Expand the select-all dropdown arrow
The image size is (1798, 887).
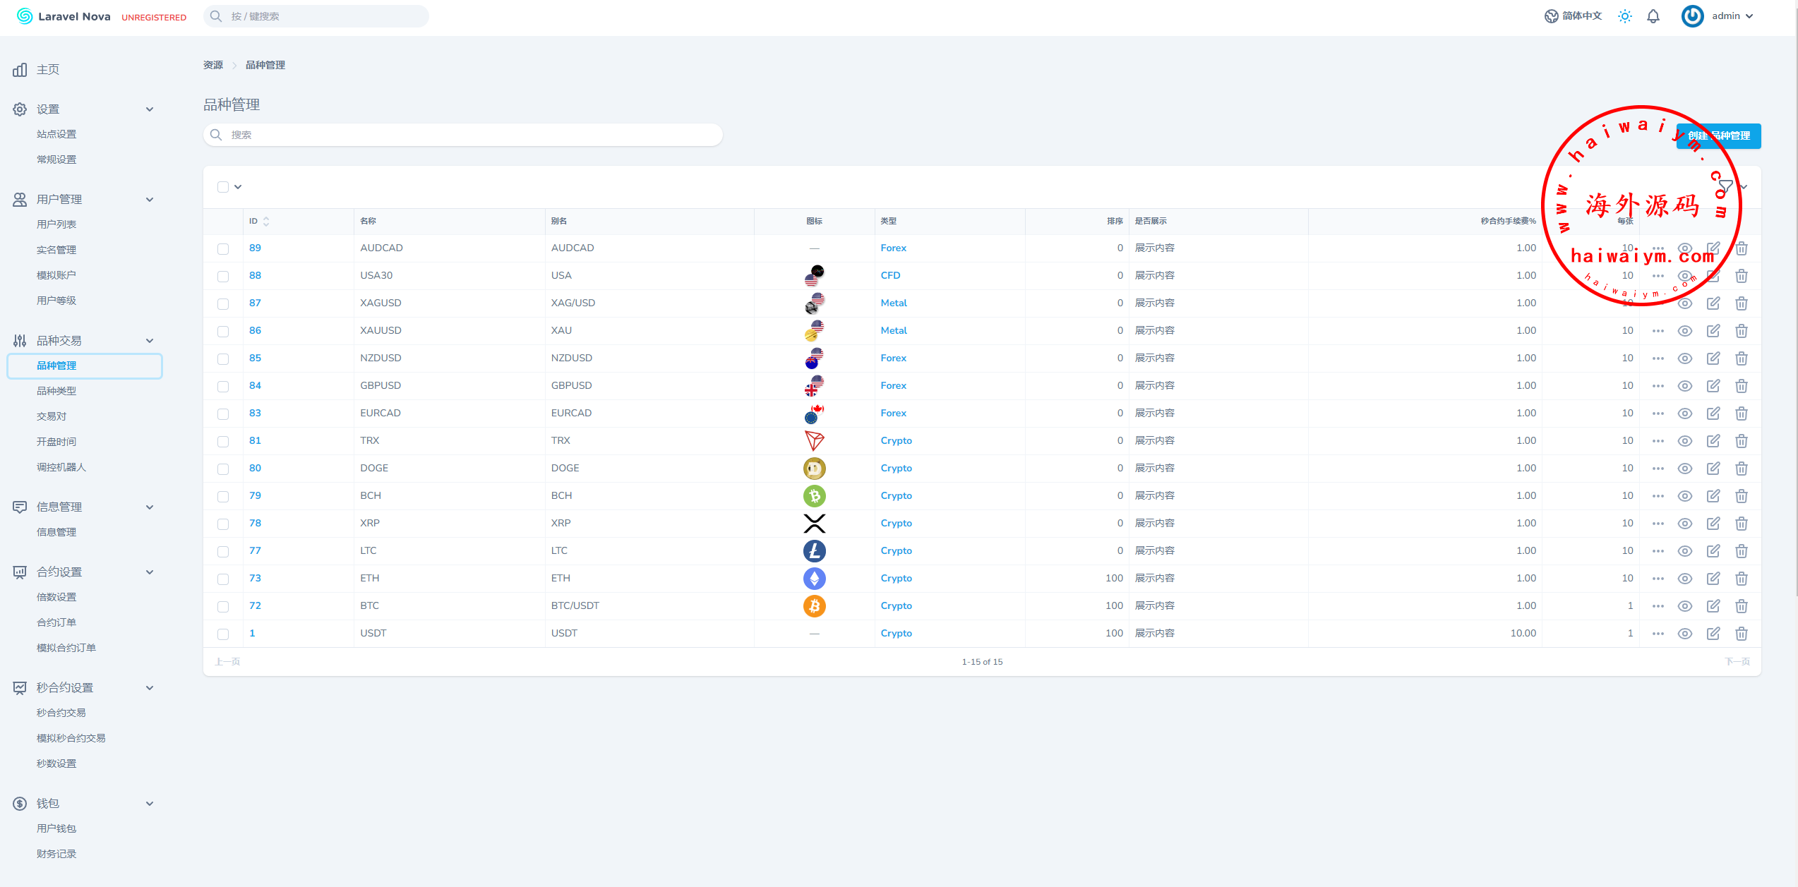pyautogui.click(x=238, y=187)
